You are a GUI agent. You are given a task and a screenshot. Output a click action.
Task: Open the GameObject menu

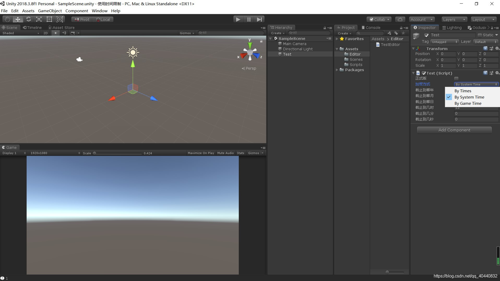click(x=50, y=11)
